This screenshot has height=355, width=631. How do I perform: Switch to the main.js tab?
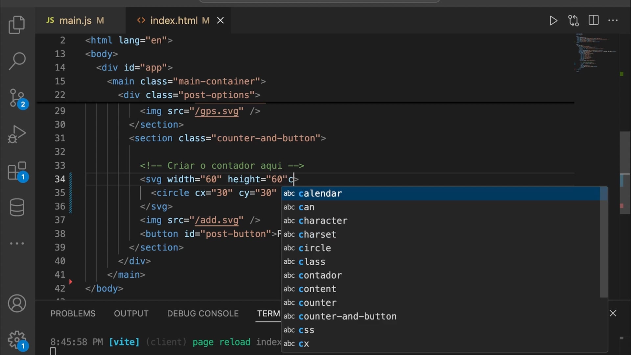(75, 21)
